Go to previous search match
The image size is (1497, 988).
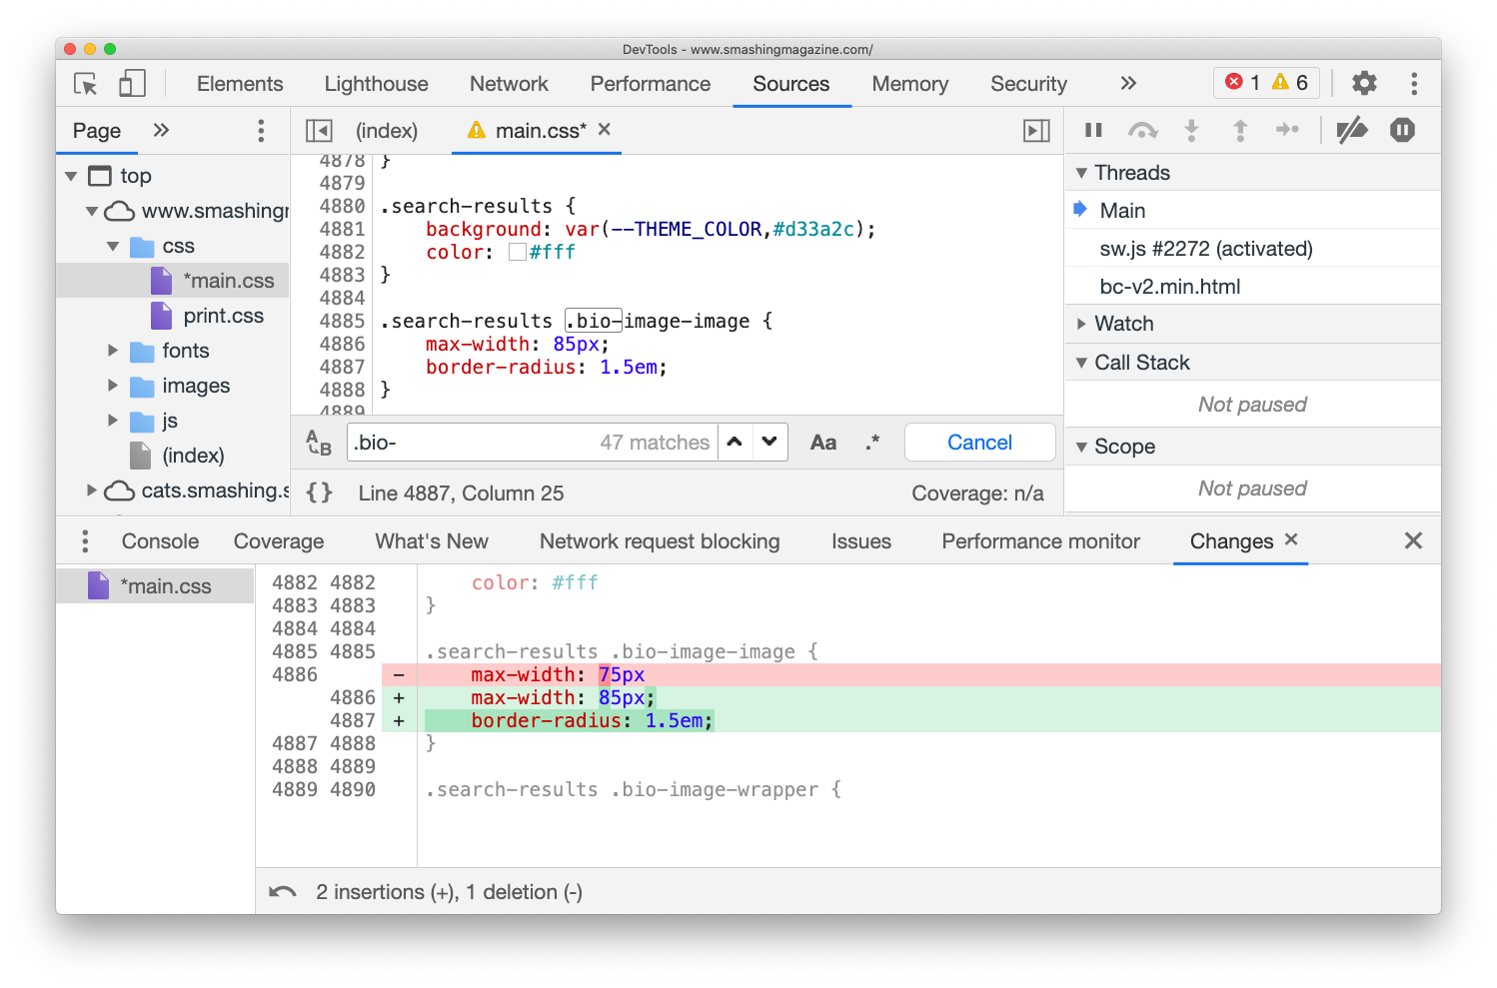tap(735, 443)
